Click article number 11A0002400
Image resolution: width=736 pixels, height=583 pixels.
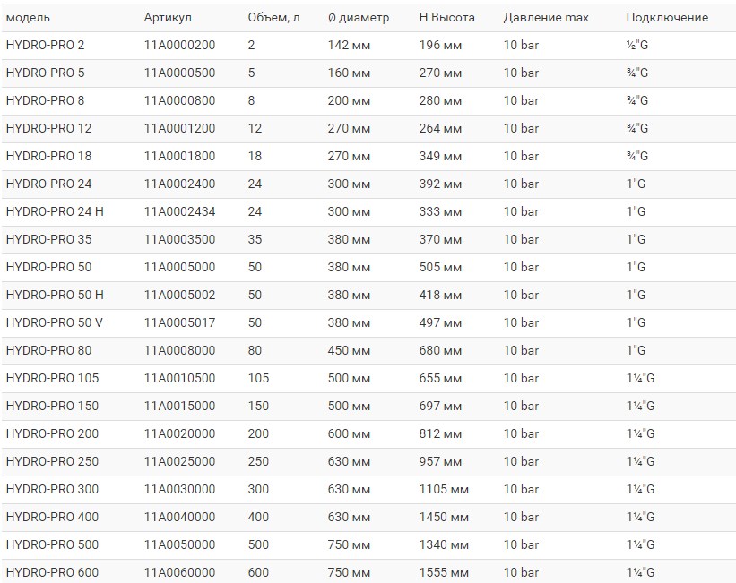(180, 184)
